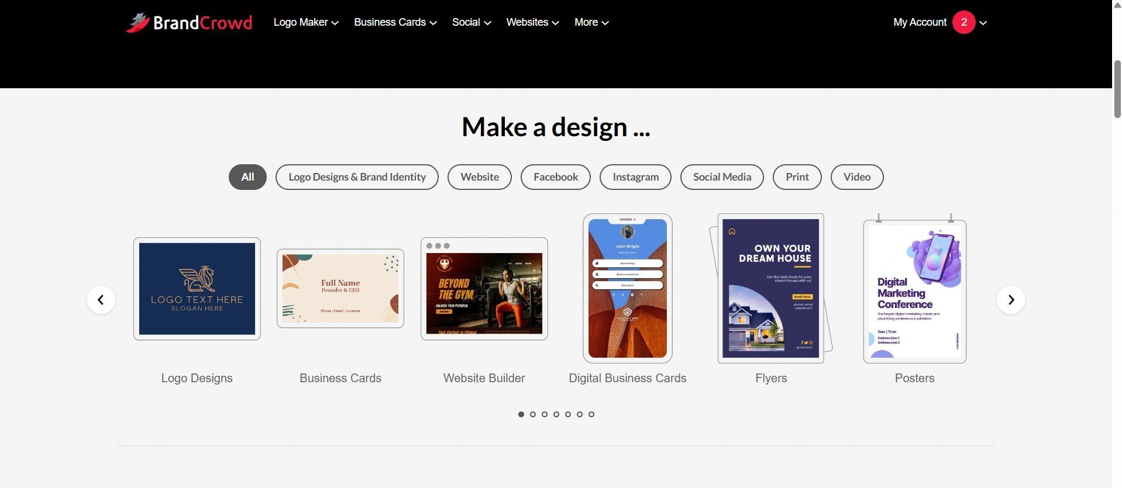Screen dimensions: 1122x488
Task: Select the fifth carousel page dot
Action: (568, 414)
